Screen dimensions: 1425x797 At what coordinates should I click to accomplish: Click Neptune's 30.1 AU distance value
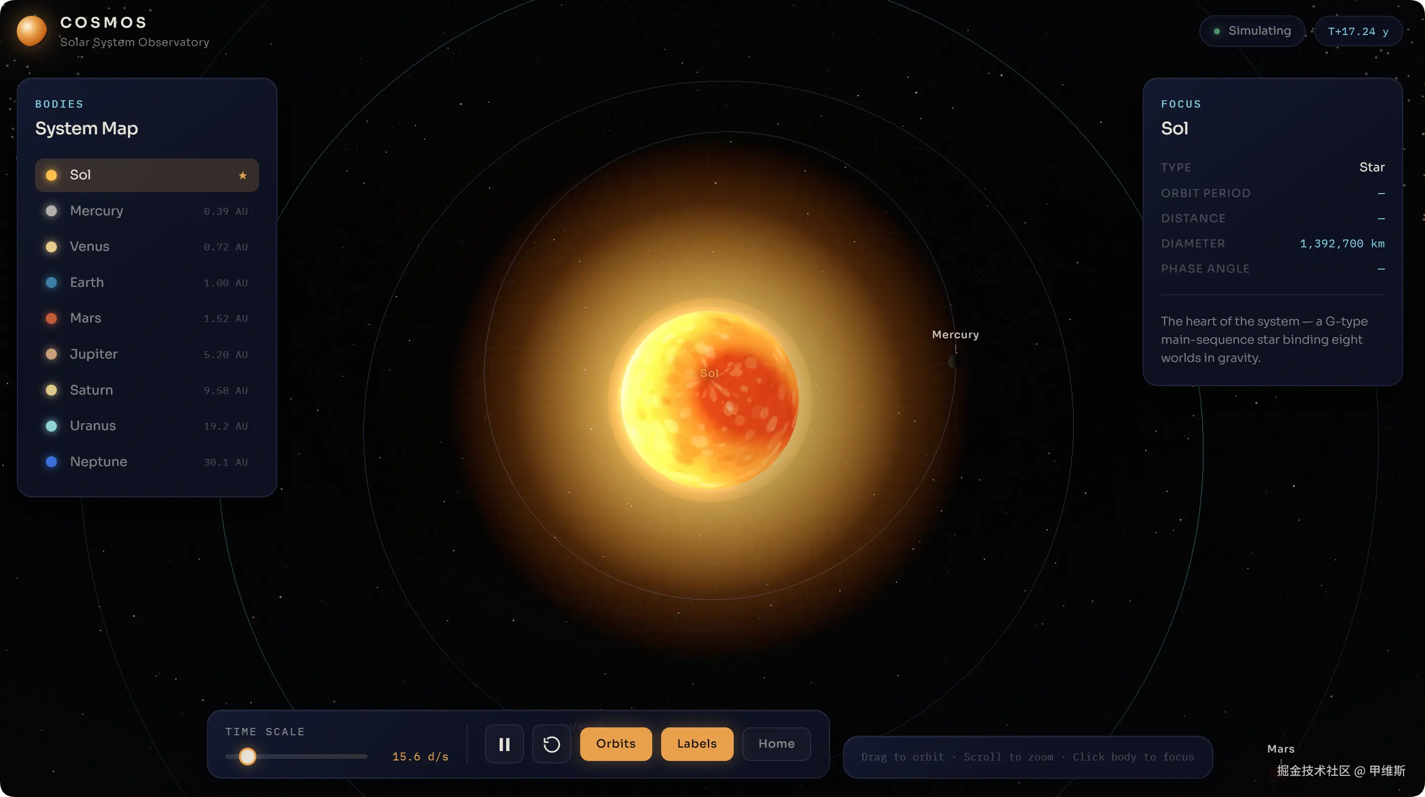pos(225,462)
